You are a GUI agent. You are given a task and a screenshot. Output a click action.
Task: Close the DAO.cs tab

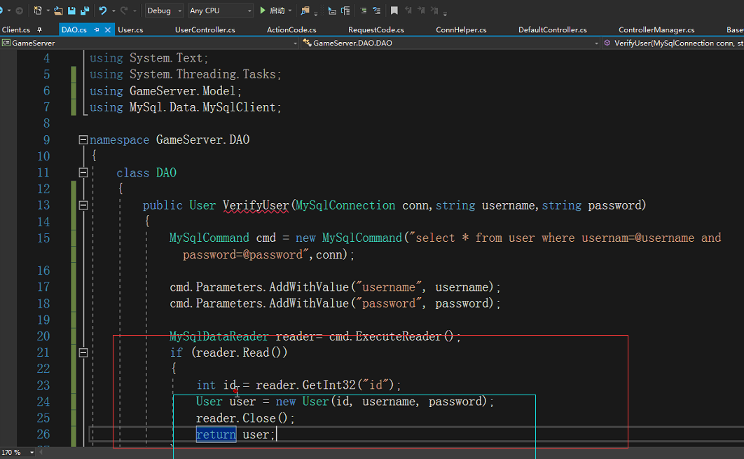click(x=108, y=30)
